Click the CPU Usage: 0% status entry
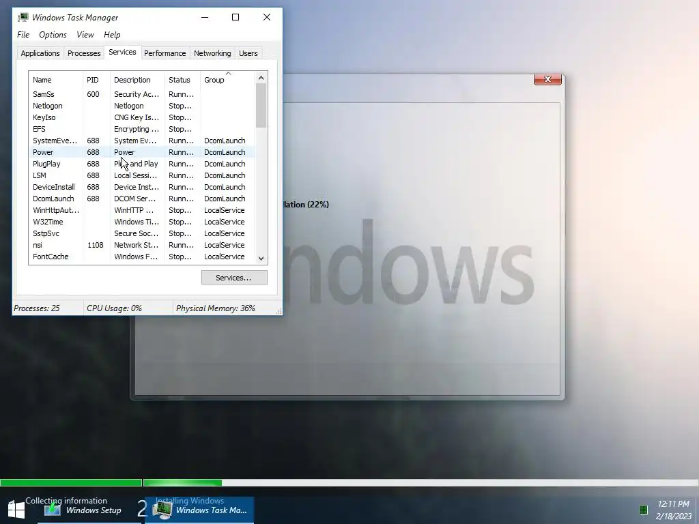This screenshot has height=524, width=699. pyautogui.click(x=114, y=308)
